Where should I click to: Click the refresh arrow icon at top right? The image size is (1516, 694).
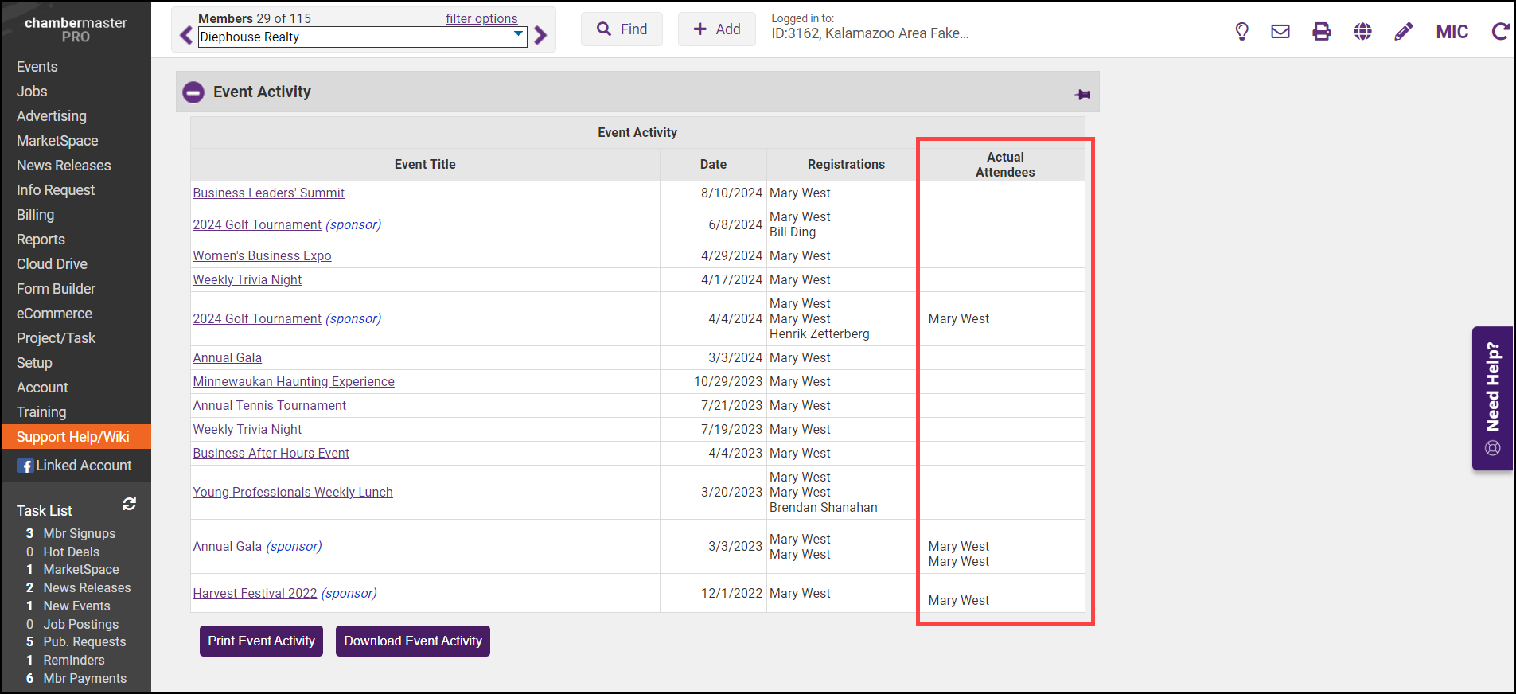pyautogui.click(x=1500, y=32)
